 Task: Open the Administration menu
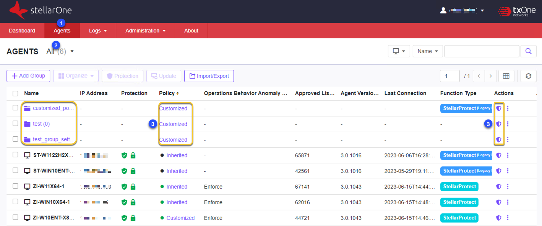coord(145,31)
